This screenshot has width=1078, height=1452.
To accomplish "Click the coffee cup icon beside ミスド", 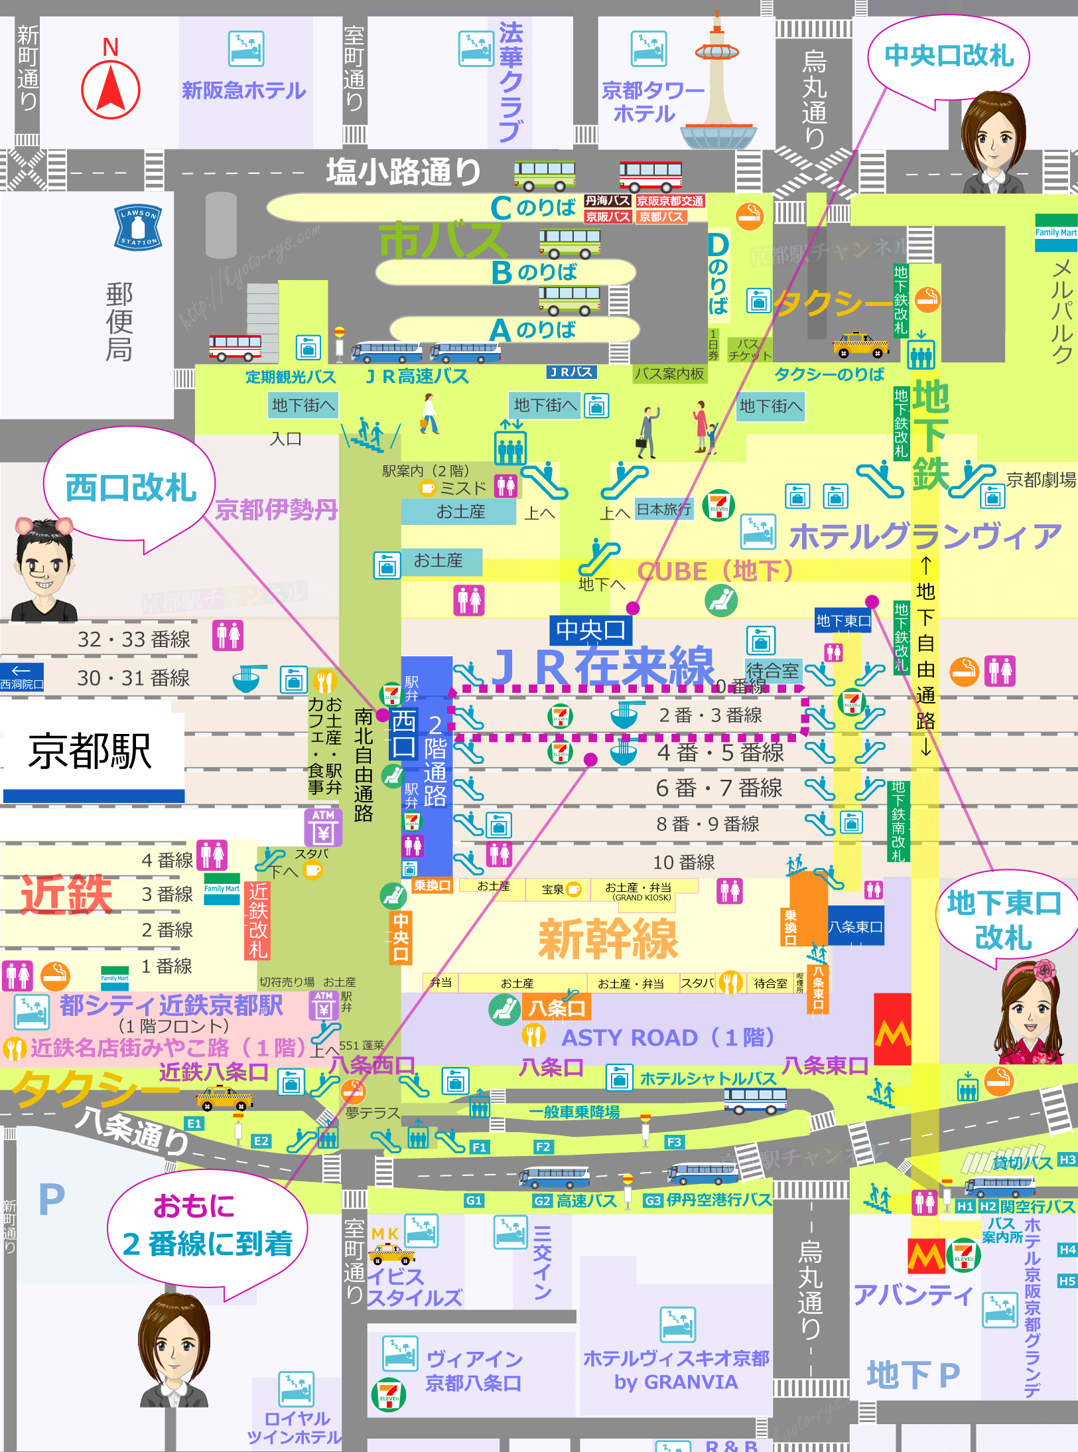I will tap(429, 488).
